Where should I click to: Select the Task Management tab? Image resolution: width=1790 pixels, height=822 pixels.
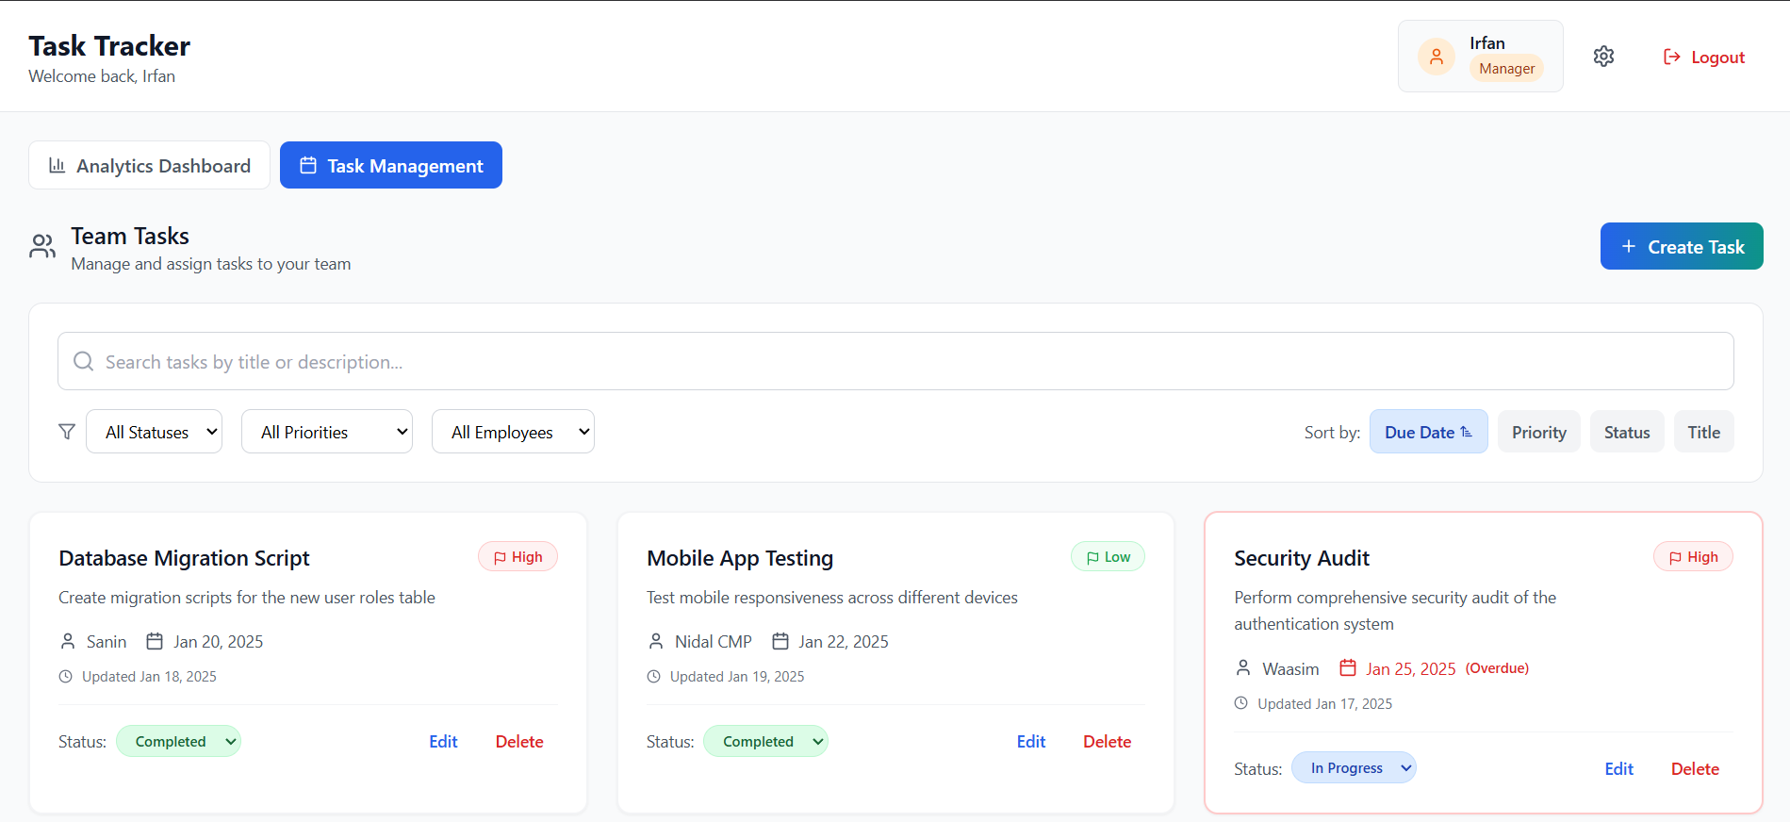point(391,166)
